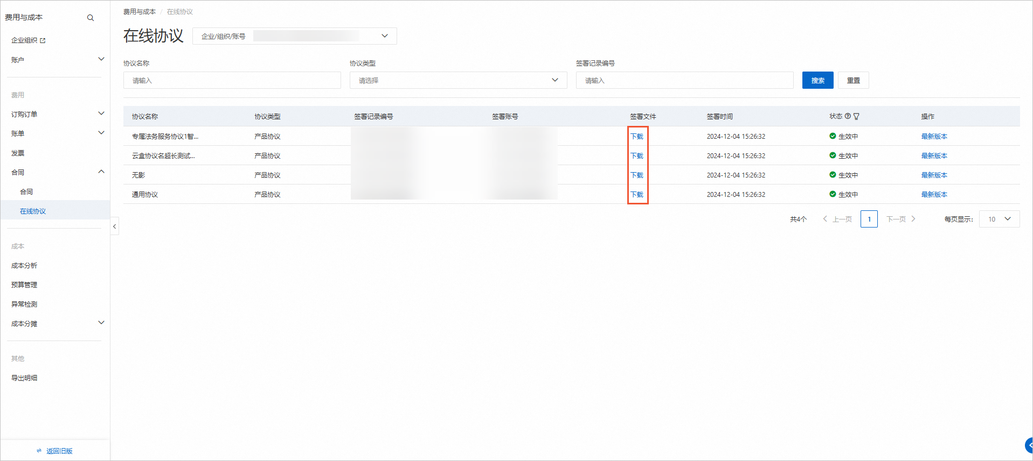Screen dimensions: 1033x461
Task: Click the 云盒协议名超长测试... agreement name
Action: coord(163,156)
